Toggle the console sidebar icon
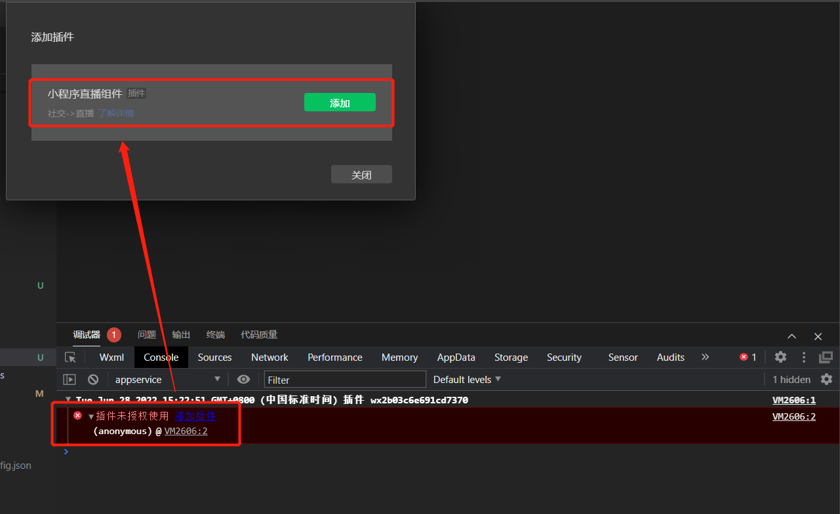 pyautogui.click(x=70, y=380)
